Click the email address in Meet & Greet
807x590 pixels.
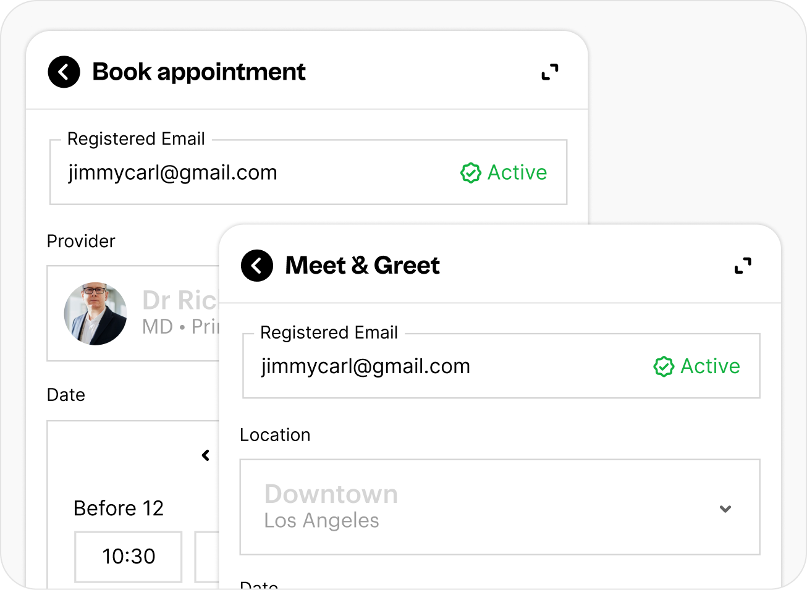pyautogui.click(x=366, y=366)
